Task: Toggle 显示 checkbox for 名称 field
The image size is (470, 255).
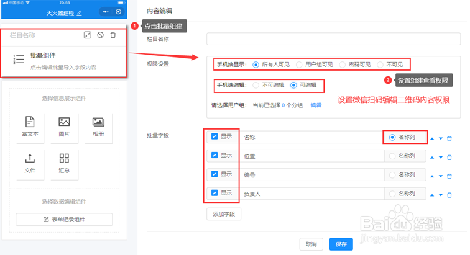Action: point(214,136)
